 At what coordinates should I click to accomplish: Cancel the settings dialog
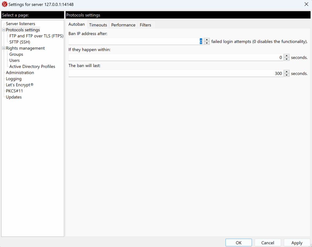268,243
